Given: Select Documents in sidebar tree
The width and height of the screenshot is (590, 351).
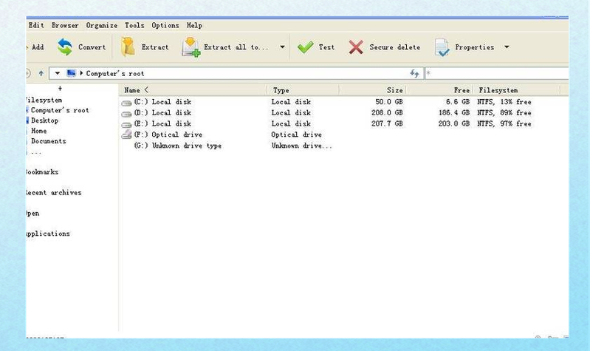Looking at the screenshot, I should point(49,141).
